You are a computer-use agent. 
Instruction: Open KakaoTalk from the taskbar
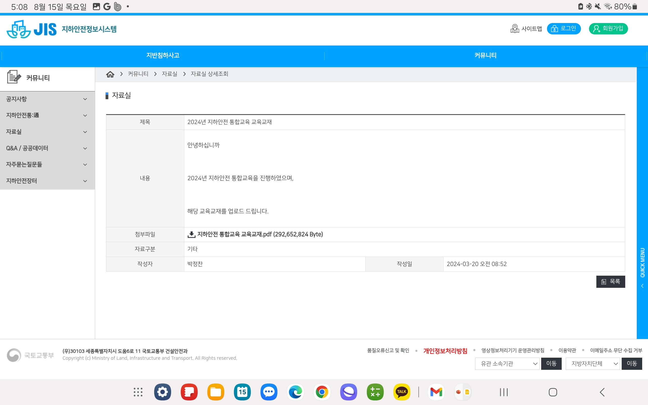tap(401, 392)
